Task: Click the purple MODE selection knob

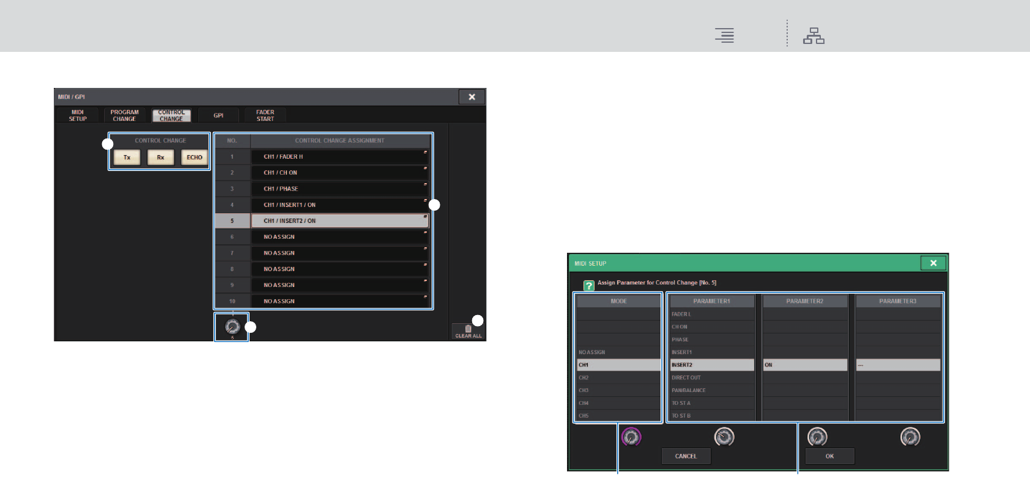Action: pos(631,437)
